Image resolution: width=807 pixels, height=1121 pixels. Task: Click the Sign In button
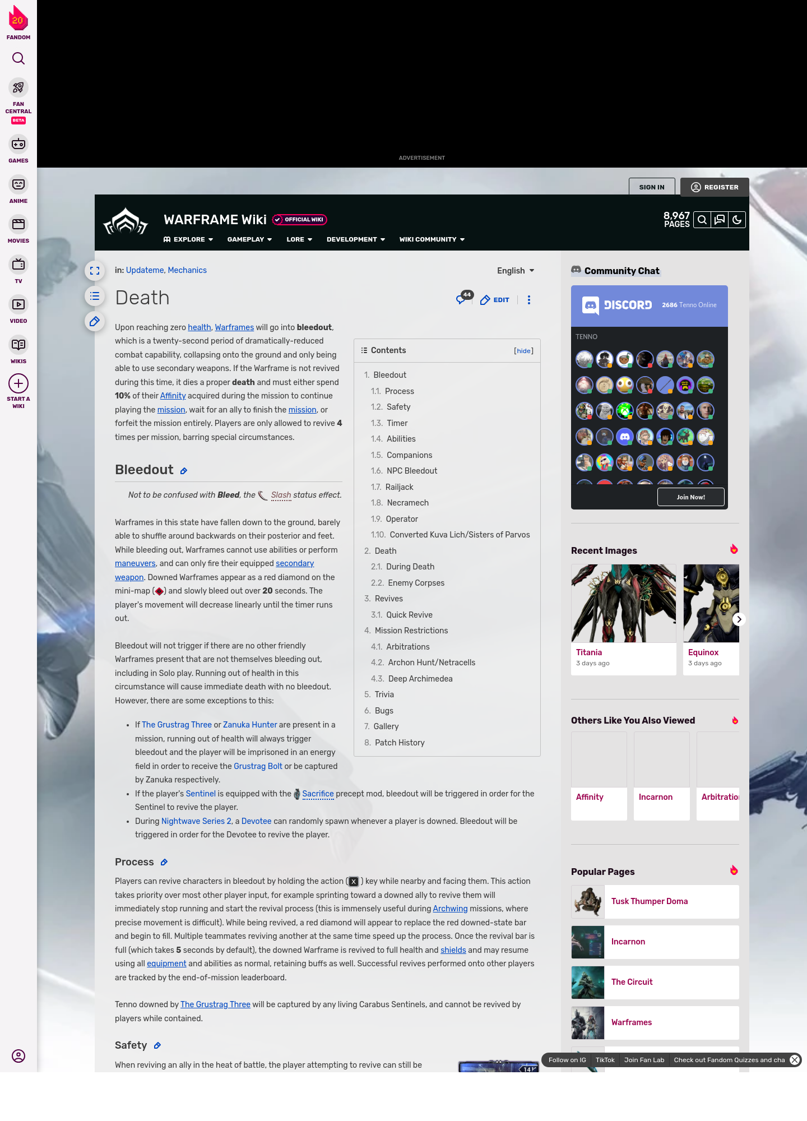click(x=652, y=187)
